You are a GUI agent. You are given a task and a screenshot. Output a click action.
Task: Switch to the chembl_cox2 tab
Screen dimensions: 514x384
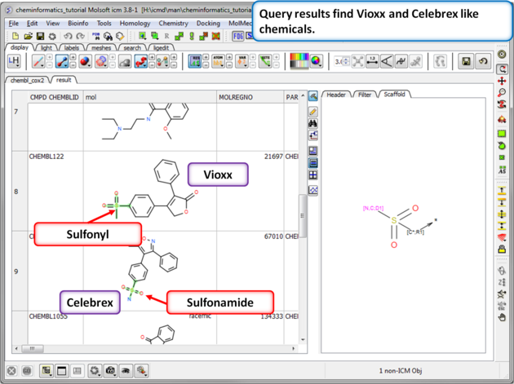point(27,80)
